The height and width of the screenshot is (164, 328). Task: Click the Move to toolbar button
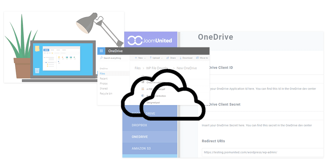click(202, 58)
